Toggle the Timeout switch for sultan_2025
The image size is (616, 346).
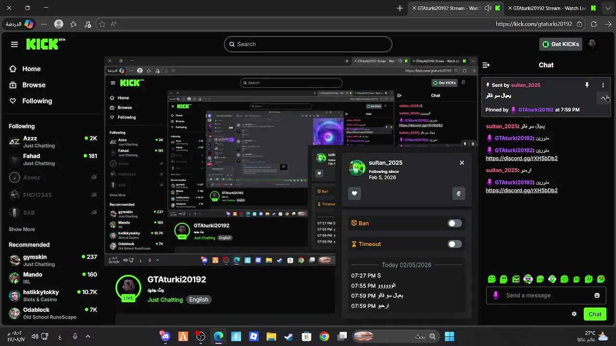[454, 244]
